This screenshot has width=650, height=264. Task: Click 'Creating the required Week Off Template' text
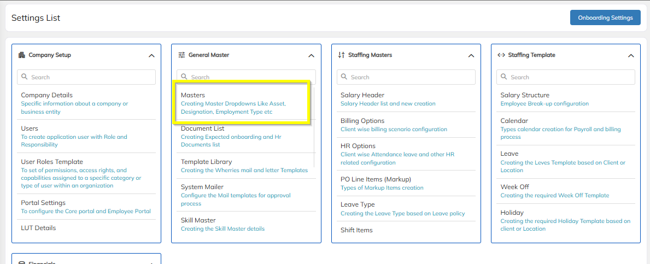click(555, 195)
